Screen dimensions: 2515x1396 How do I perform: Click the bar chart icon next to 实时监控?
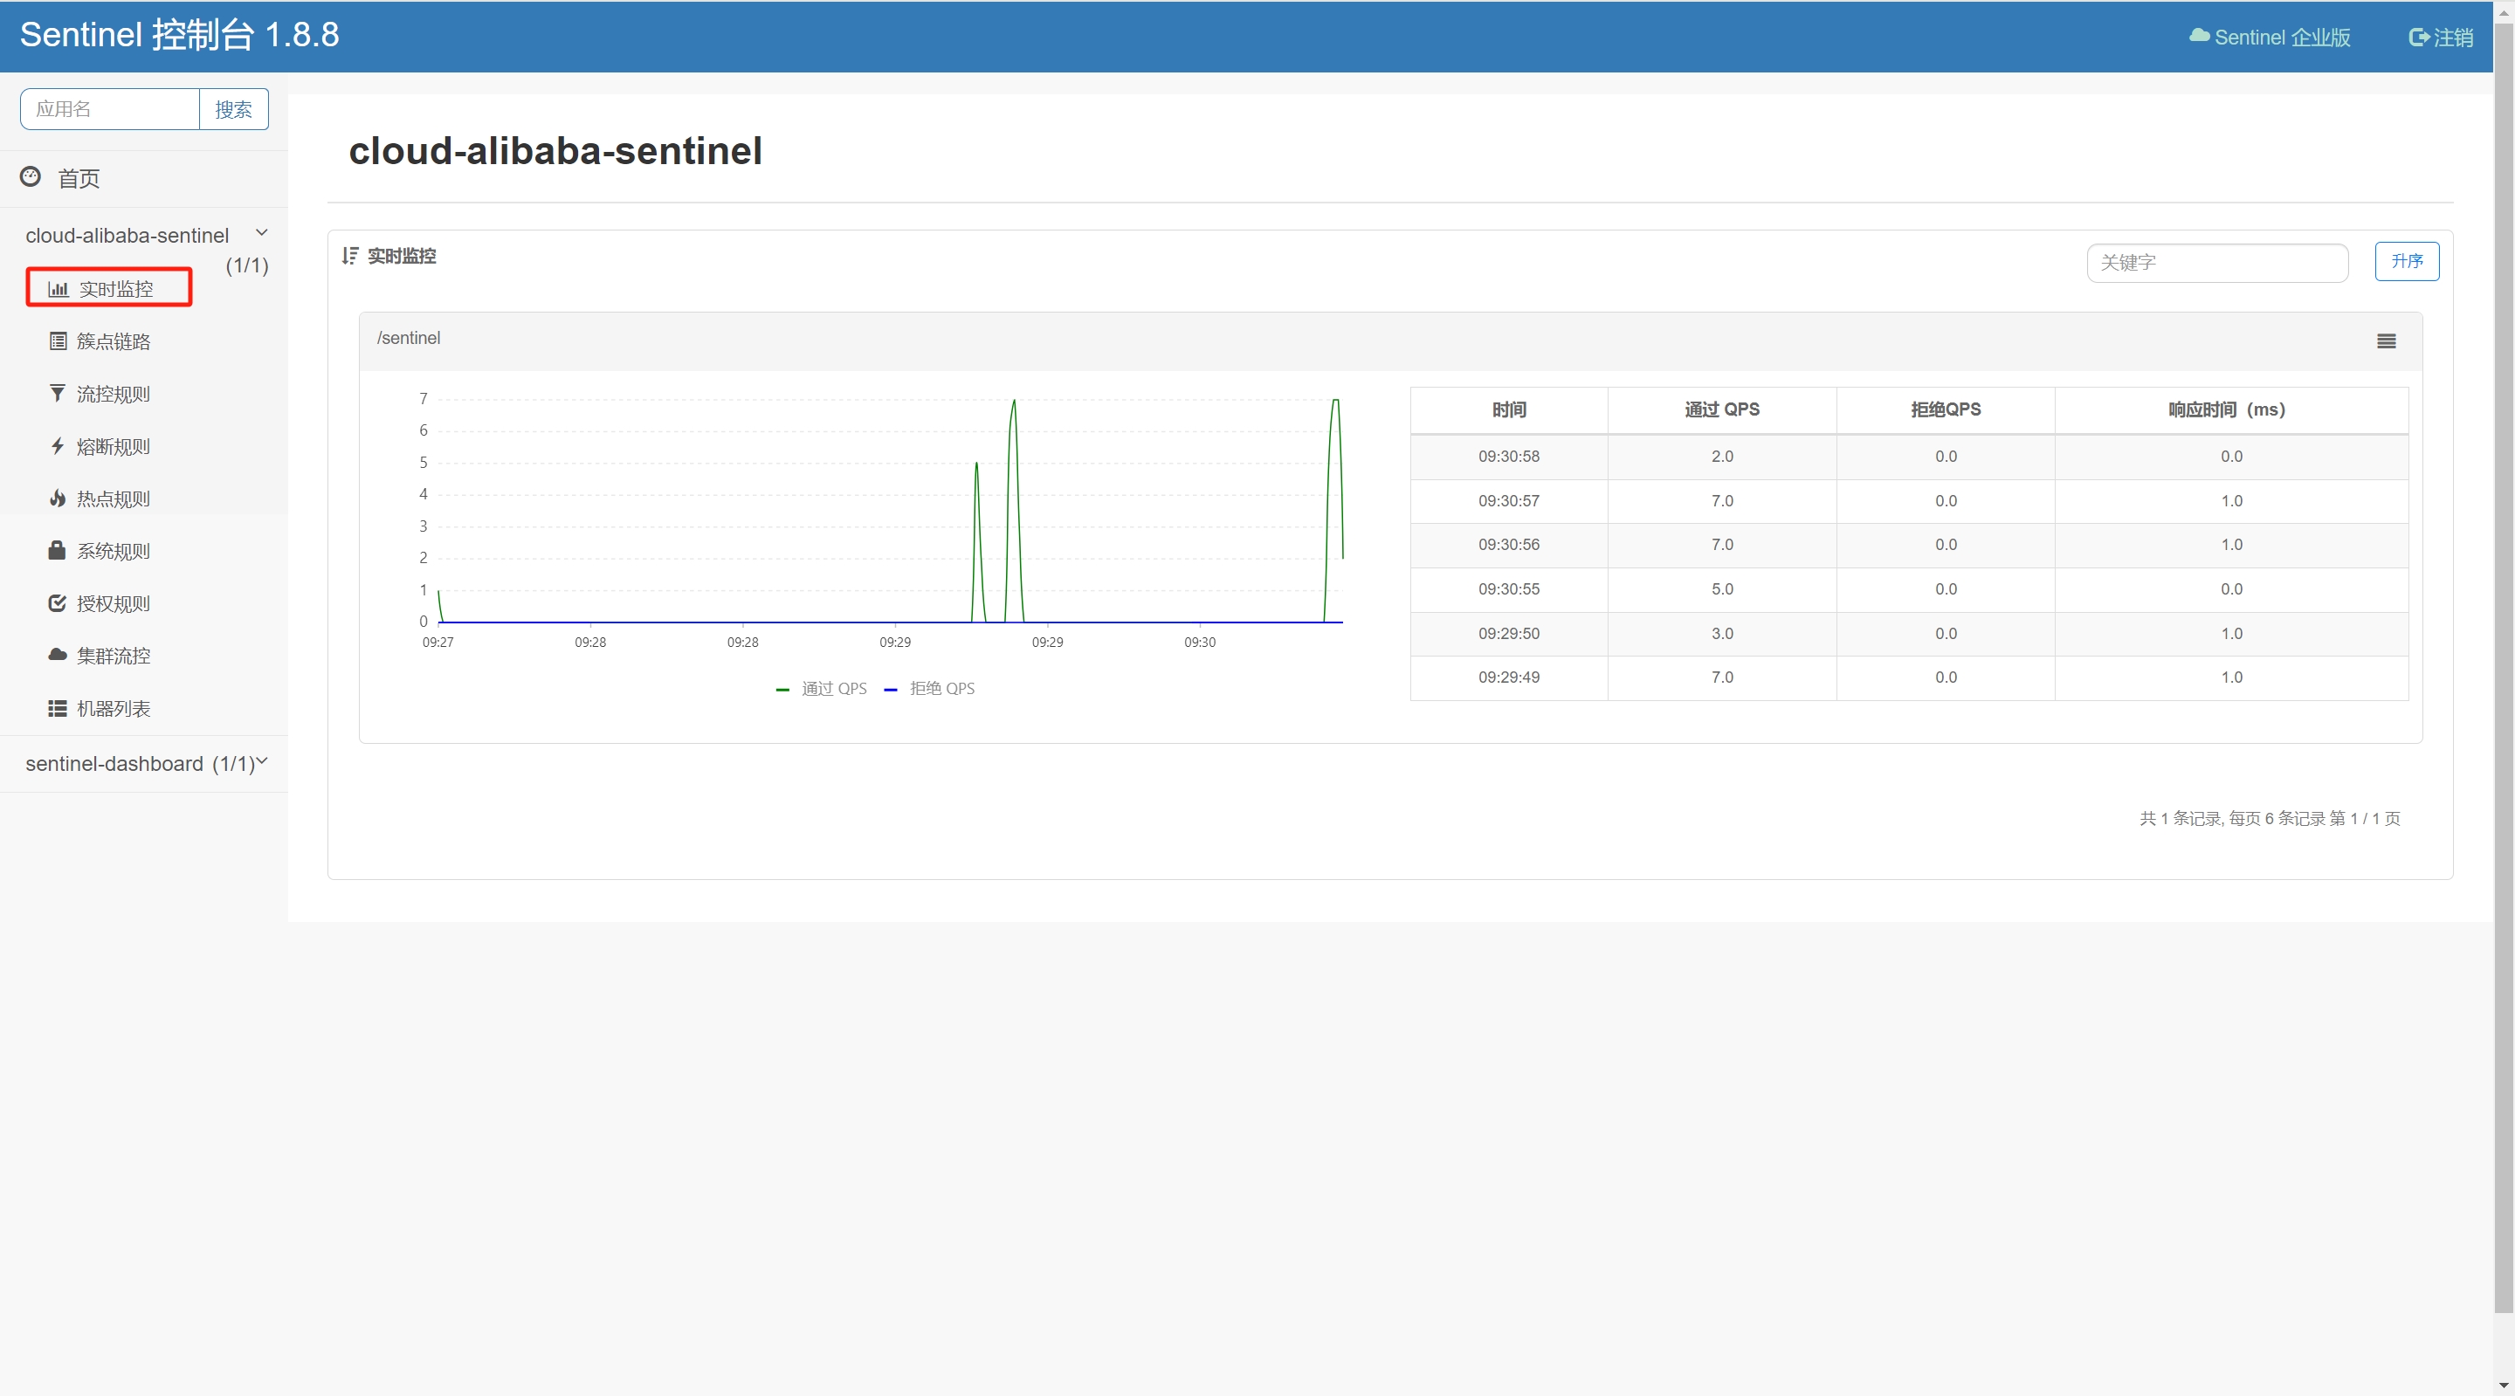click(58, 289)
